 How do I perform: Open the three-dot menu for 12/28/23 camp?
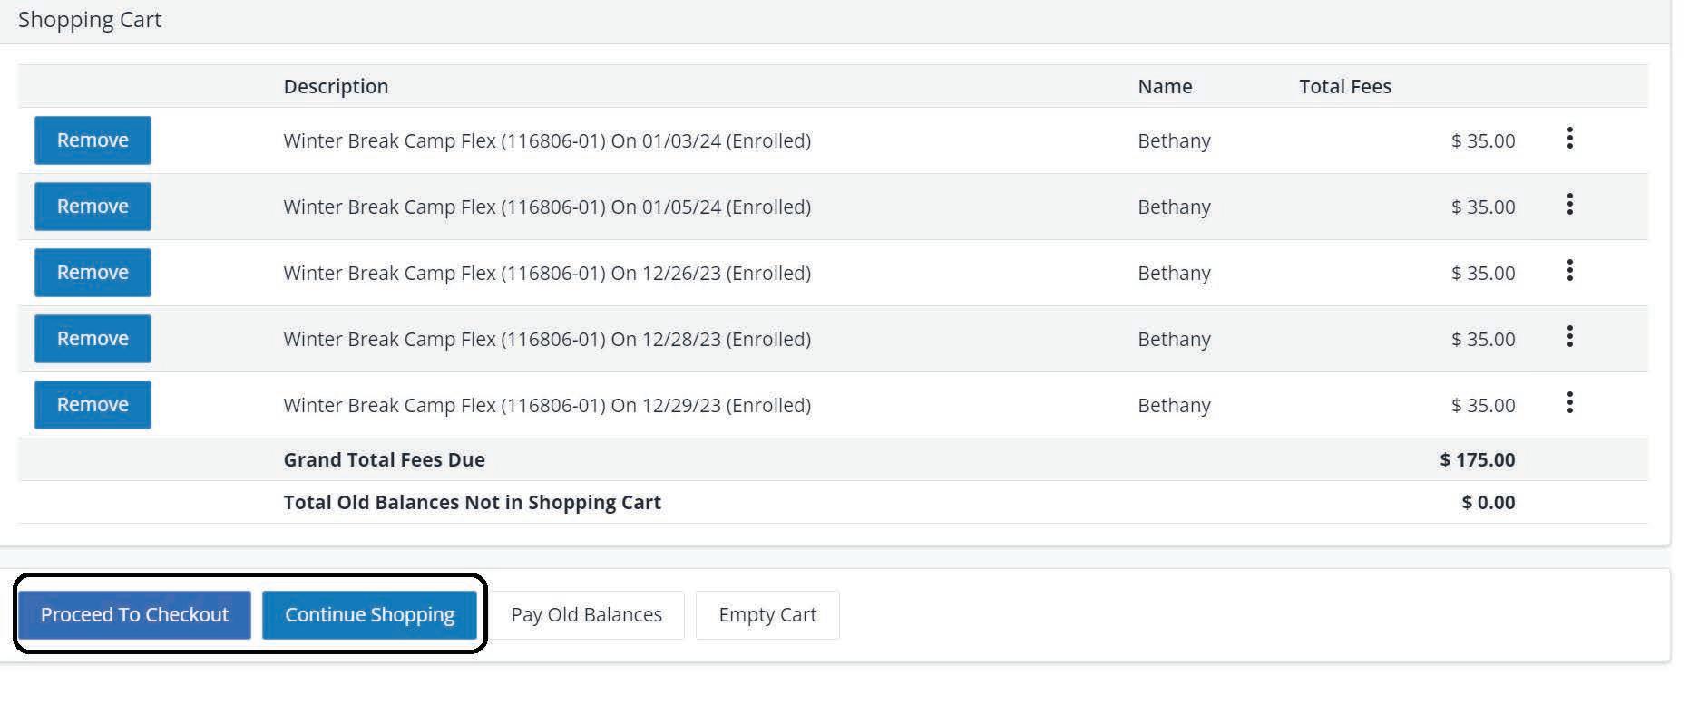[1569, 337]
